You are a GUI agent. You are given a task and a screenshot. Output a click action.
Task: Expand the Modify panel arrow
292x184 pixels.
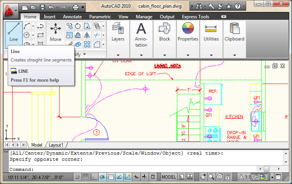(x=84, y=54)
